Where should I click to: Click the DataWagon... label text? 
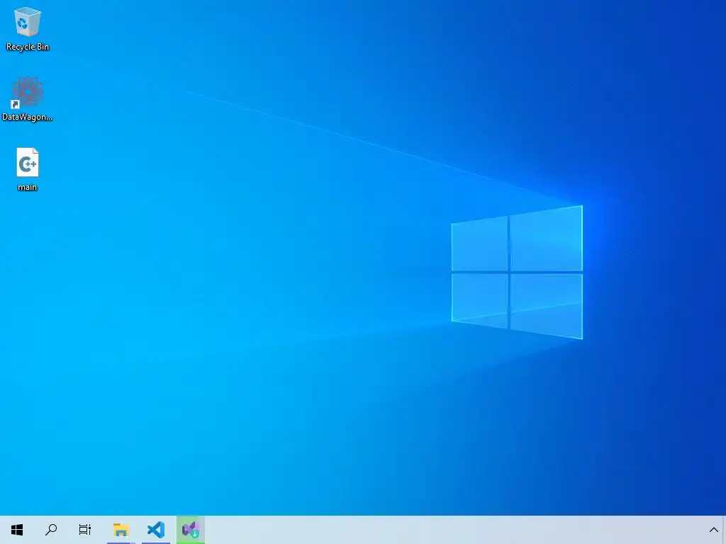click(x=28, y=117)
